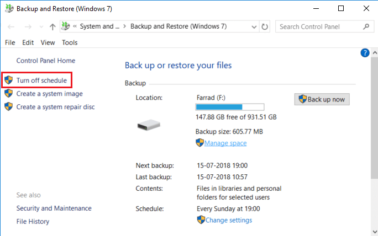Expand the recent locations dropdown arrow
This screenshot has width=378, height=236.
point(40,26)
